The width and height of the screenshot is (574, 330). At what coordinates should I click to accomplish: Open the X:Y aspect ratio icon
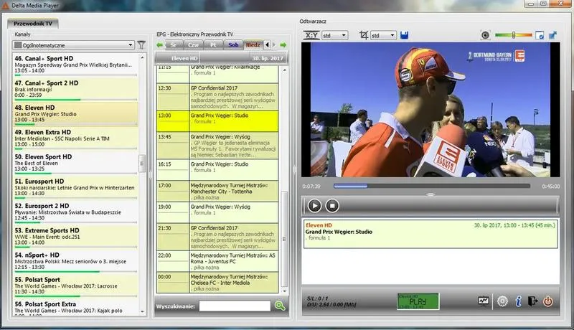click(311, 35)
